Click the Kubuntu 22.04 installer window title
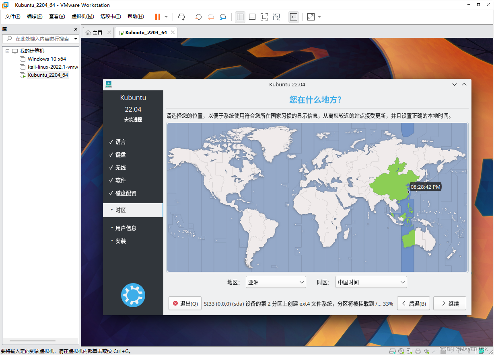494x355 pixels. [x=287, y=84]
